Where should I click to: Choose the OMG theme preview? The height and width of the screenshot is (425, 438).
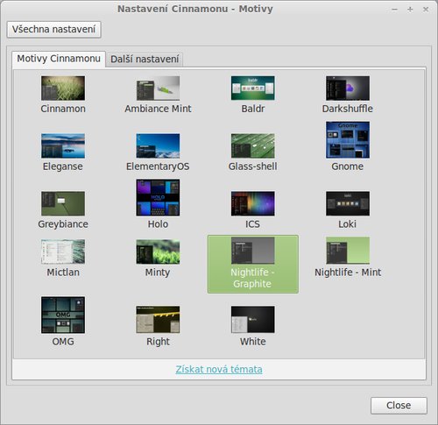[63, 315]
